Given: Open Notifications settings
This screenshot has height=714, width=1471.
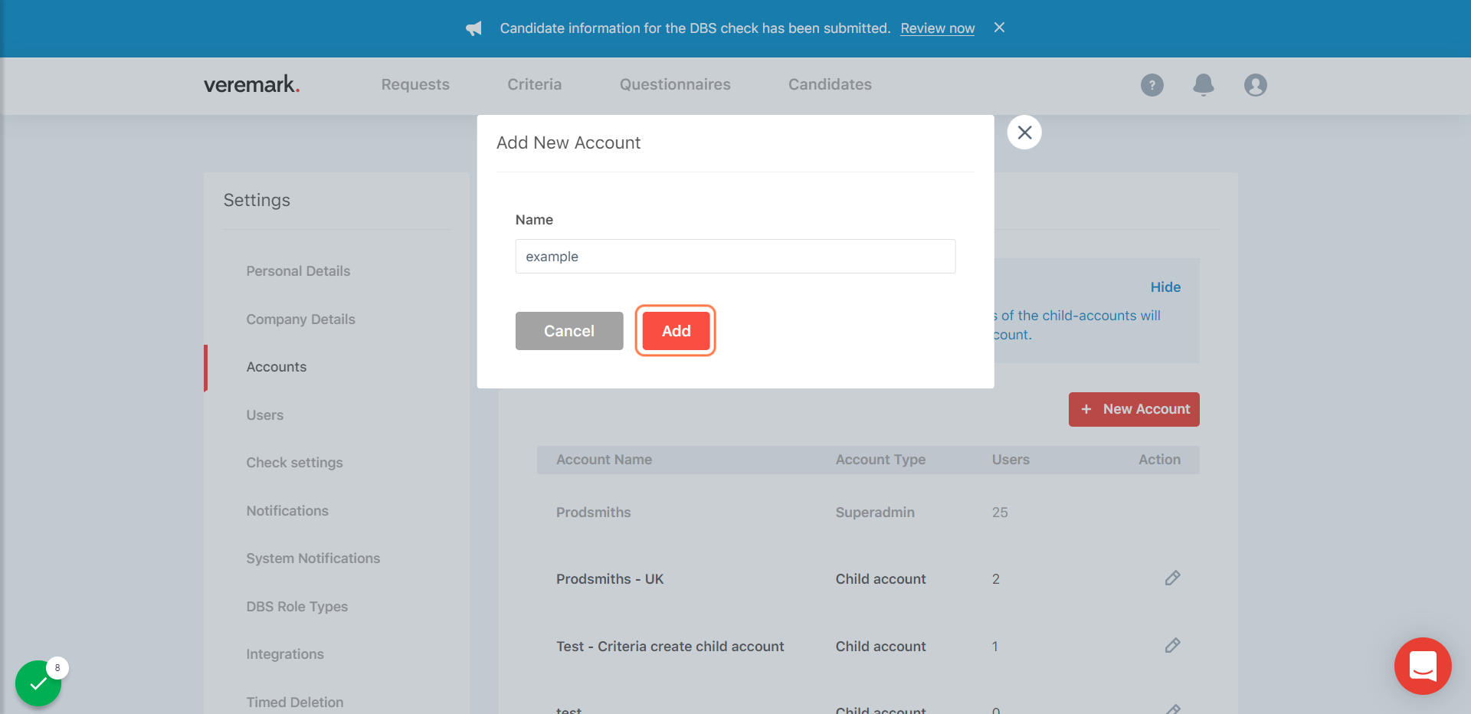Looking at the screenshot, I should (x=287, y=511).
